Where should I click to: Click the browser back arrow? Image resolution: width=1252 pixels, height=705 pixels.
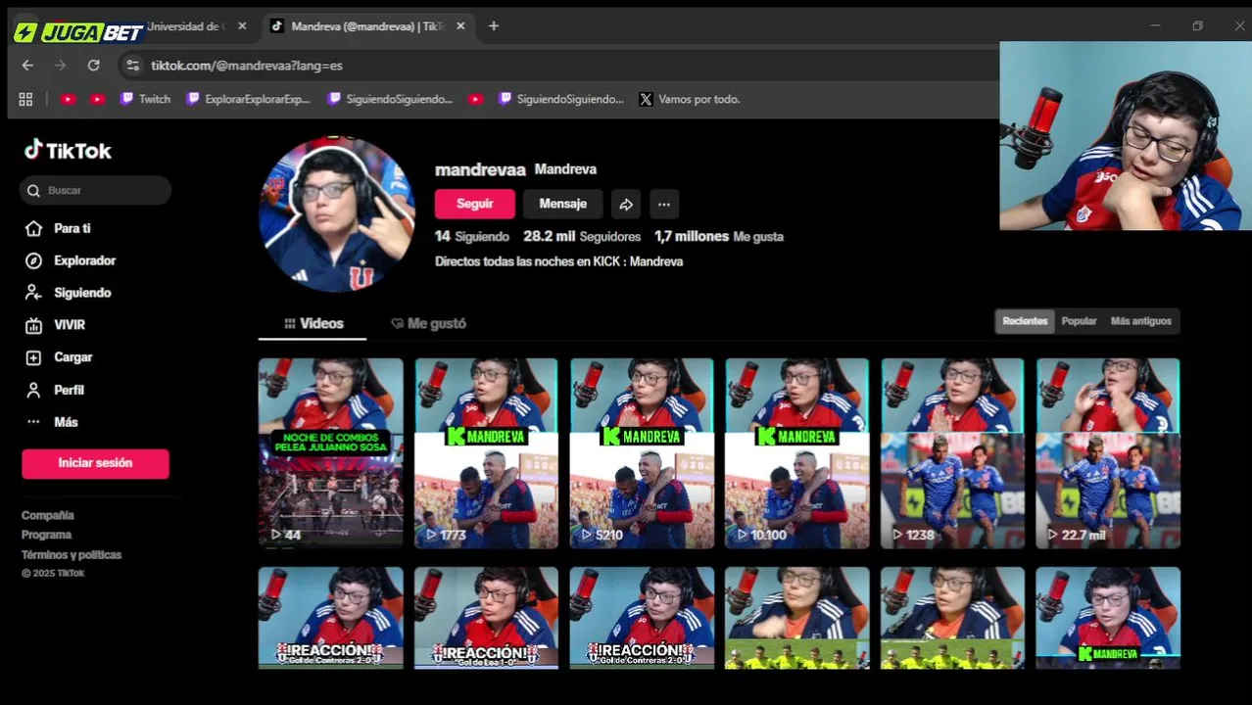[27, 66]
